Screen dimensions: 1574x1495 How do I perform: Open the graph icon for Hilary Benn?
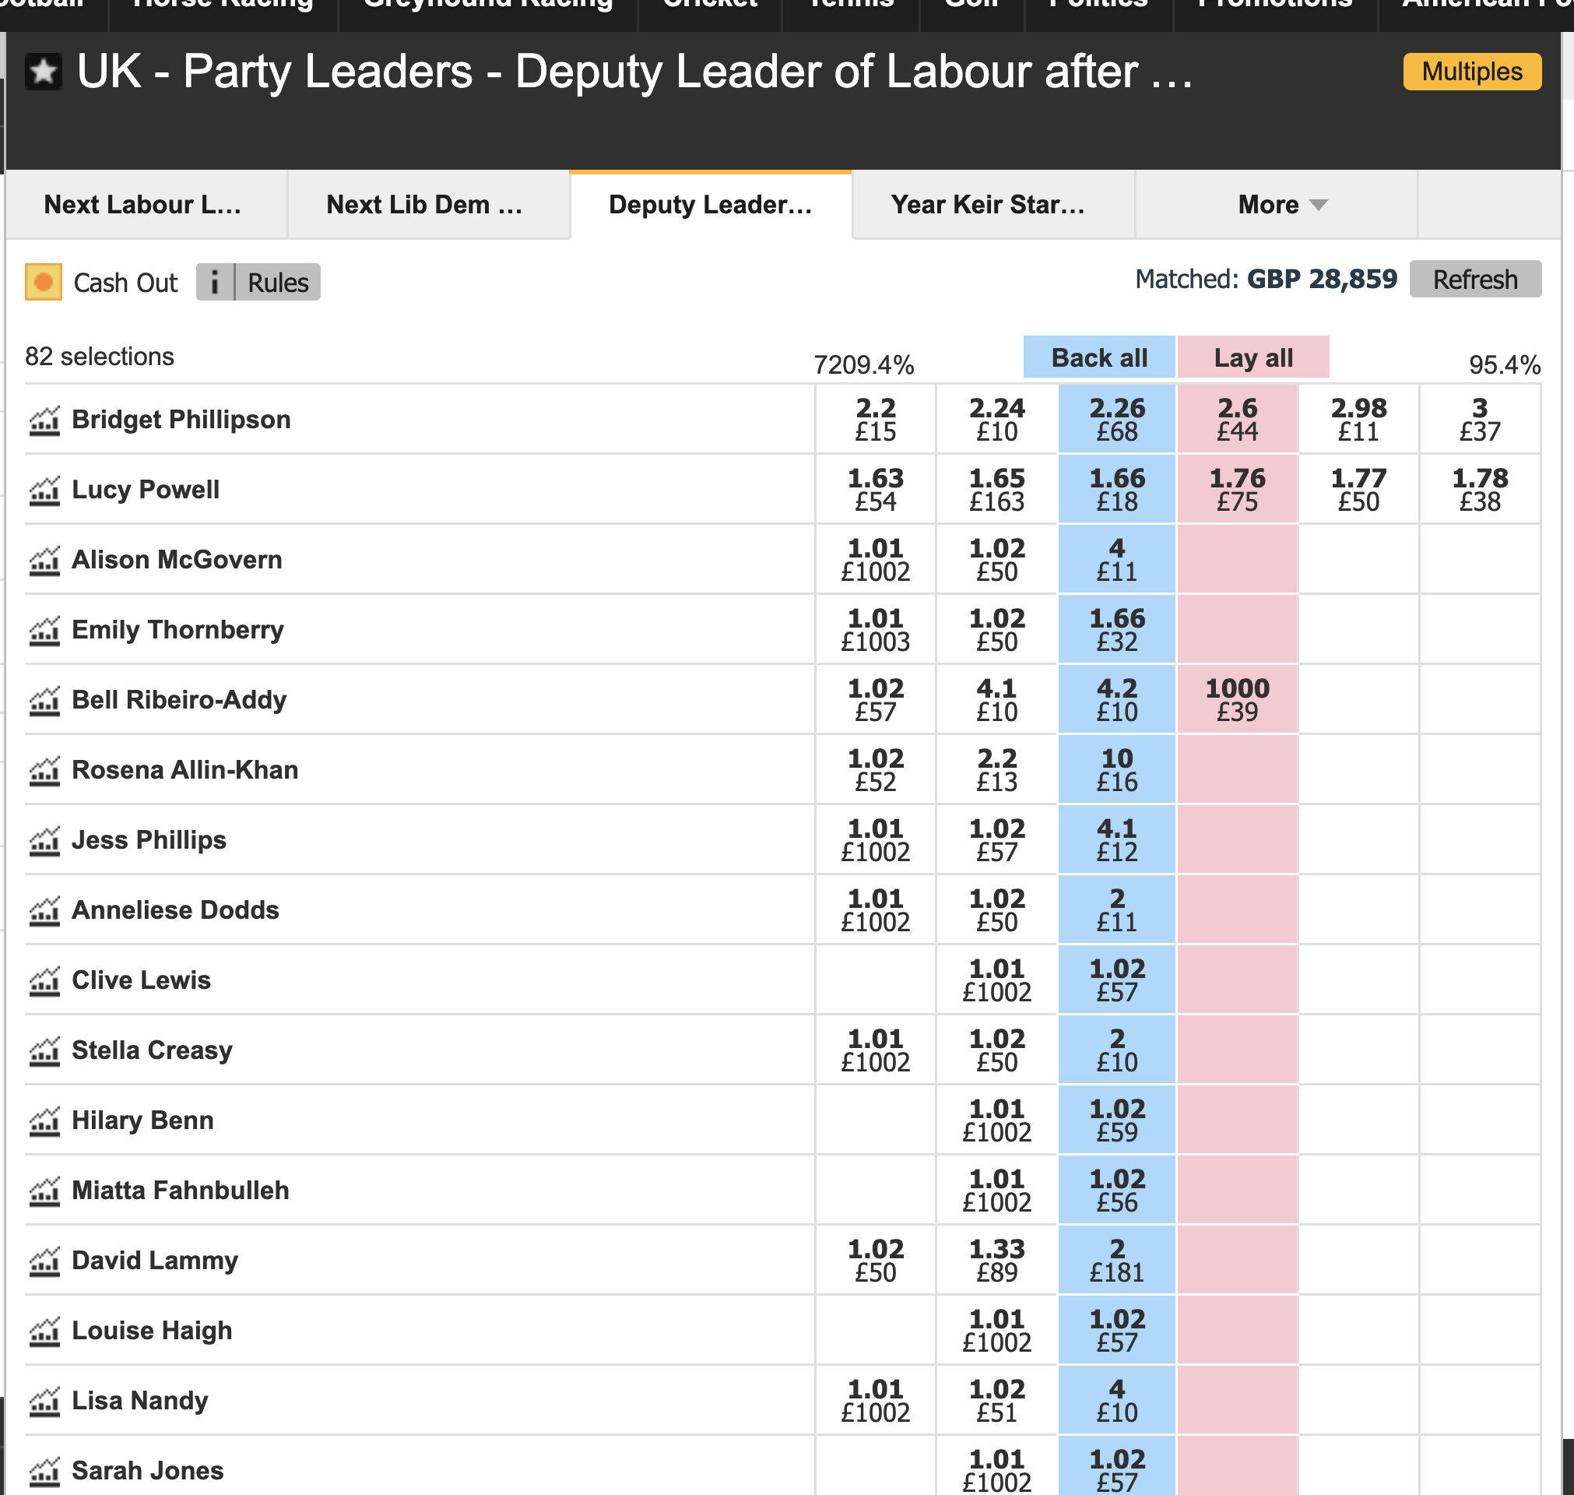(x=44, y=1120)
